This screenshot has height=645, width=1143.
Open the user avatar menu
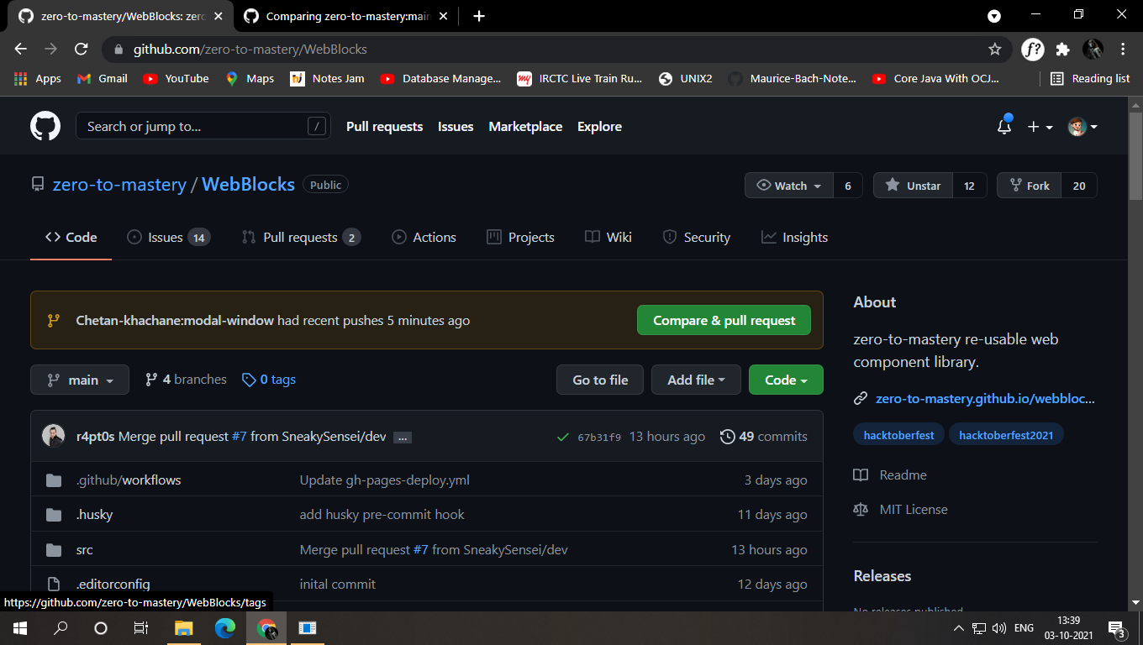(1082, 127)
